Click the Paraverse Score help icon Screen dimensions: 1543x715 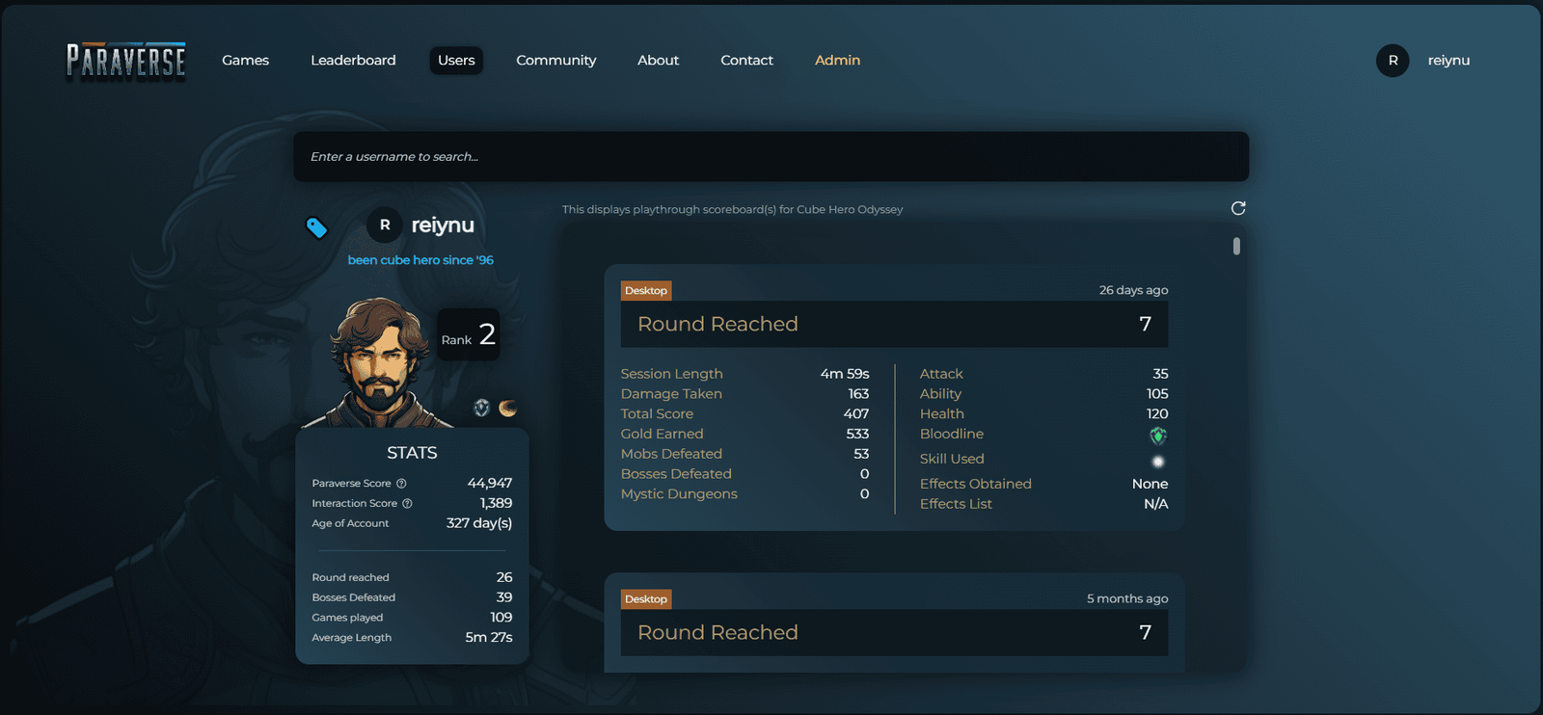point(401,484)
